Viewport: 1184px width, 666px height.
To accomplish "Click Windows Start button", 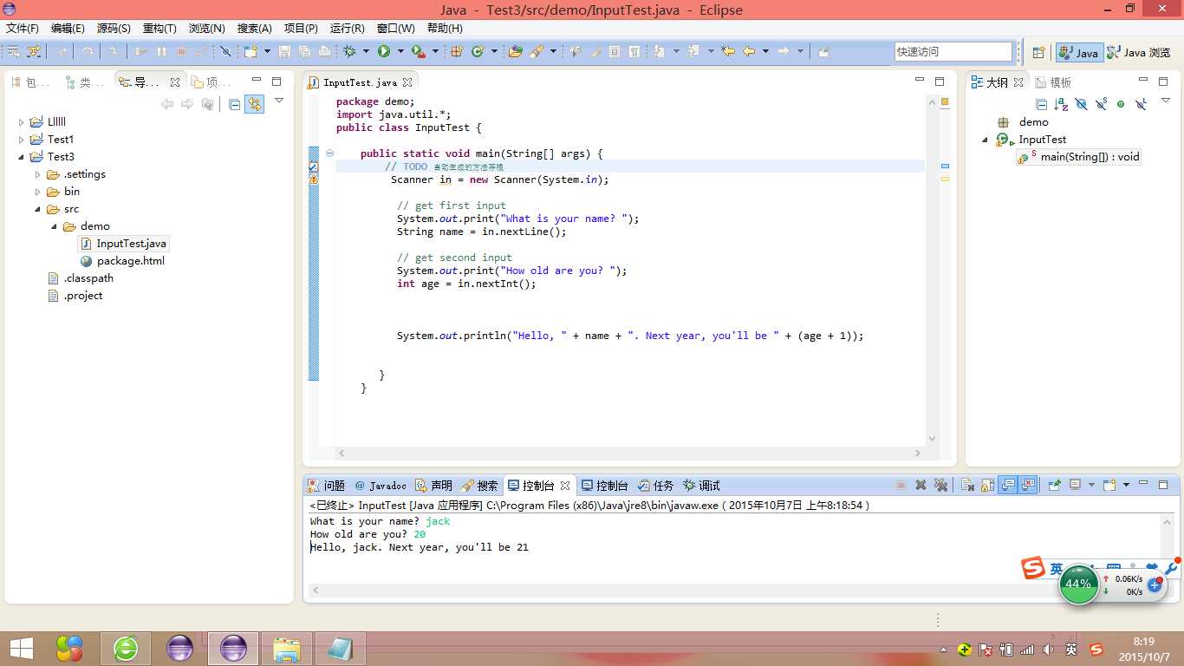I will click(x=21, y=648).
